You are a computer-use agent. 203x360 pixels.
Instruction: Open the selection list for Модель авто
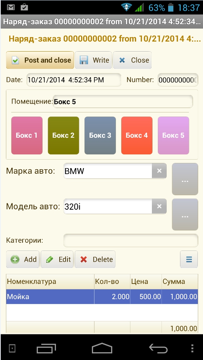[x=185, y=215]
